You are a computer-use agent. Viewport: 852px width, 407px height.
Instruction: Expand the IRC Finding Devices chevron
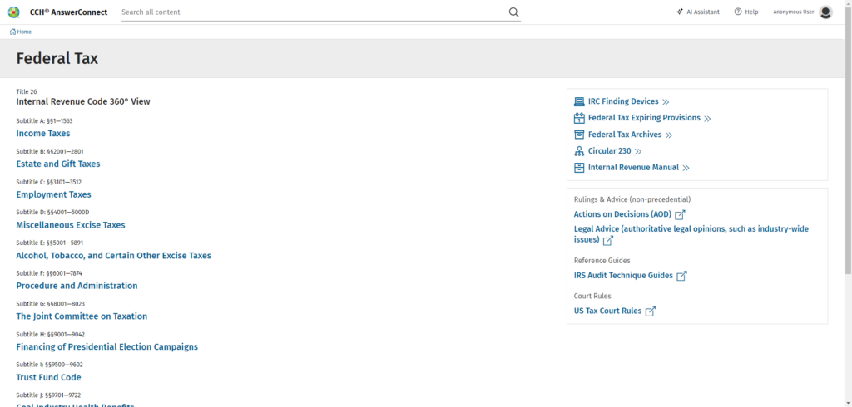click(666, 102)
